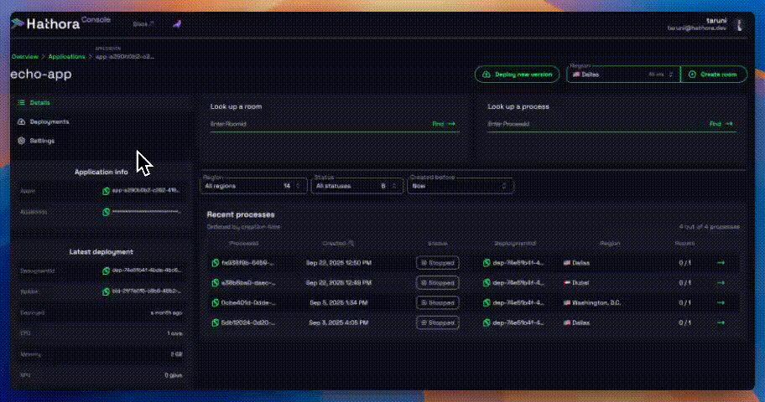
Task: Copy process ID of Sep 5 1:34 PM row
Action: click(215, 303)
